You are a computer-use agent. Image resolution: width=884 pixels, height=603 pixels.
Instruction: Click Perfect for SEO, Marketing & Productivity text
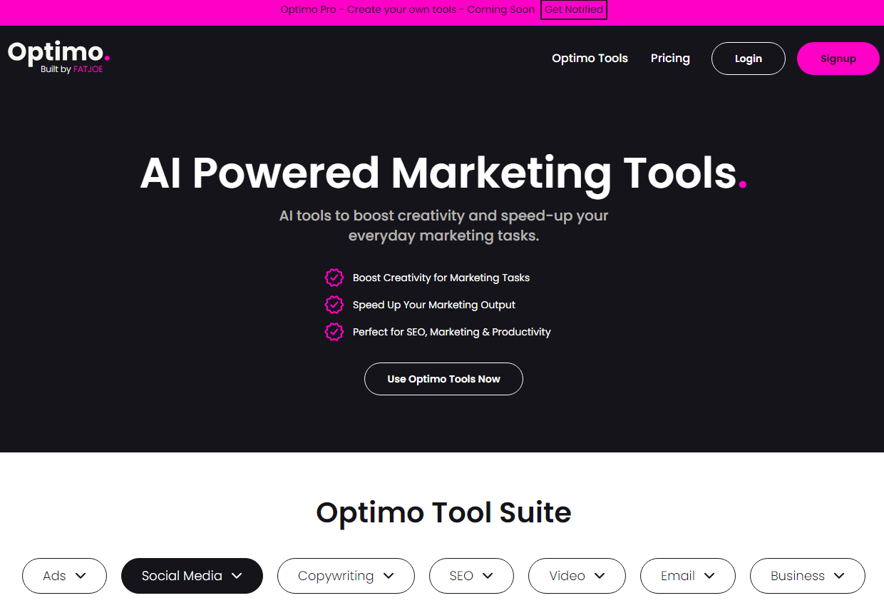(452, 332)
